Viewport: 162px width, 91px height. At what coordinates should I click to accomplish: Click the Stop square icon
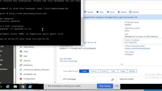point(97,12)
